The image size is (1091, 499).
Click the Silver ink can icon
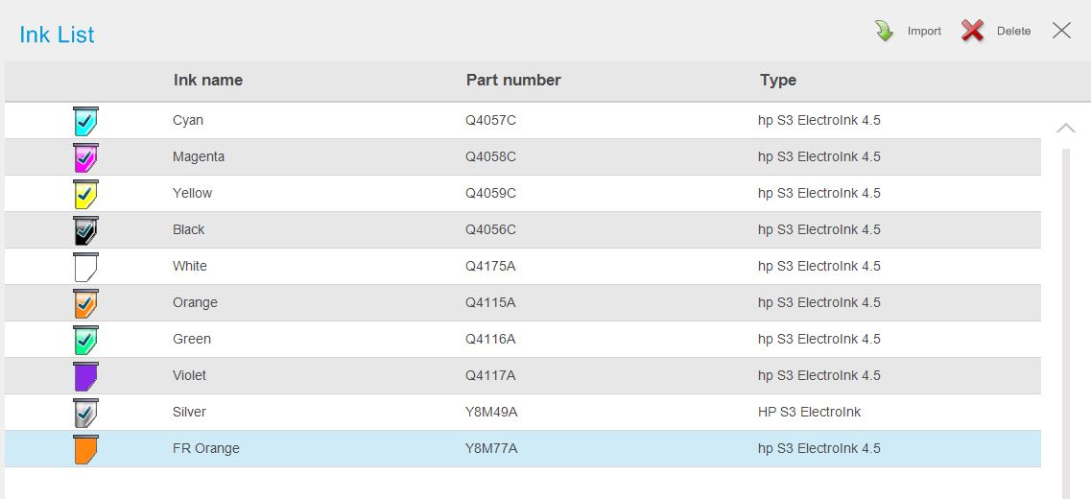[x=85, y=413]
